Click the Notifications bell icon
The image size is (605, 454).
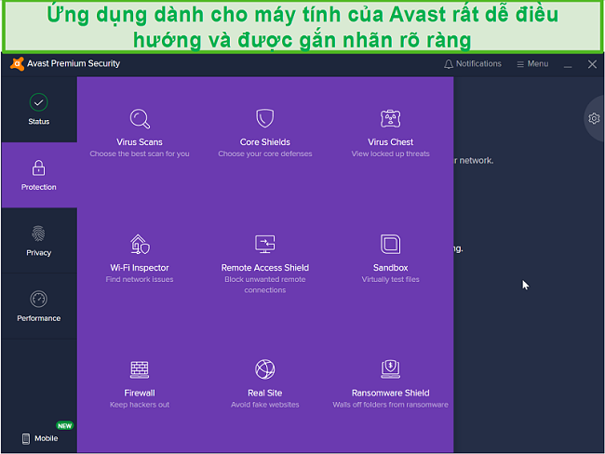tap(449, 64)
